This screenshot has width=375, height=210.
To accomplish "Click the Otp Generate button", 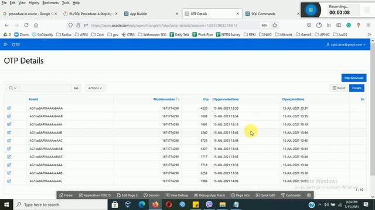I will click(x=354, y=78).
